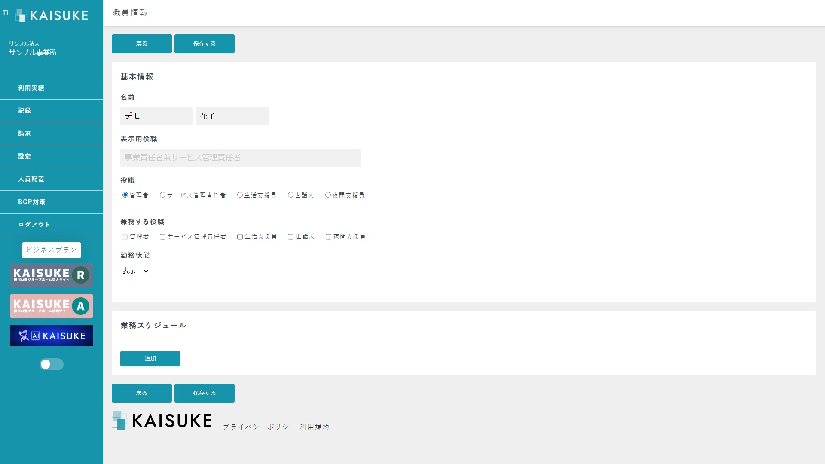Screen dimensions: 825x464
Task: Check 世話人 under 兼務する役職
Action: coord(290,237)
